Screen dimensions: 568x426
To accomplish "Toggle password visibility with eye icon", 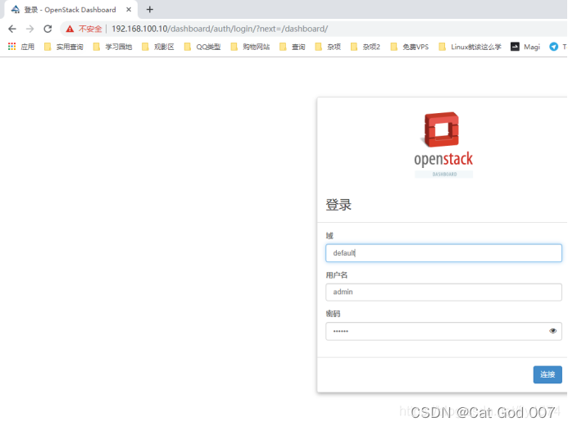I will pos(552,331).
